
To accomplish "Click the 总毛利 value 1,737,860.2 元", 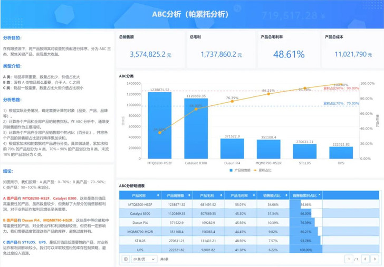I will point(222,54).
